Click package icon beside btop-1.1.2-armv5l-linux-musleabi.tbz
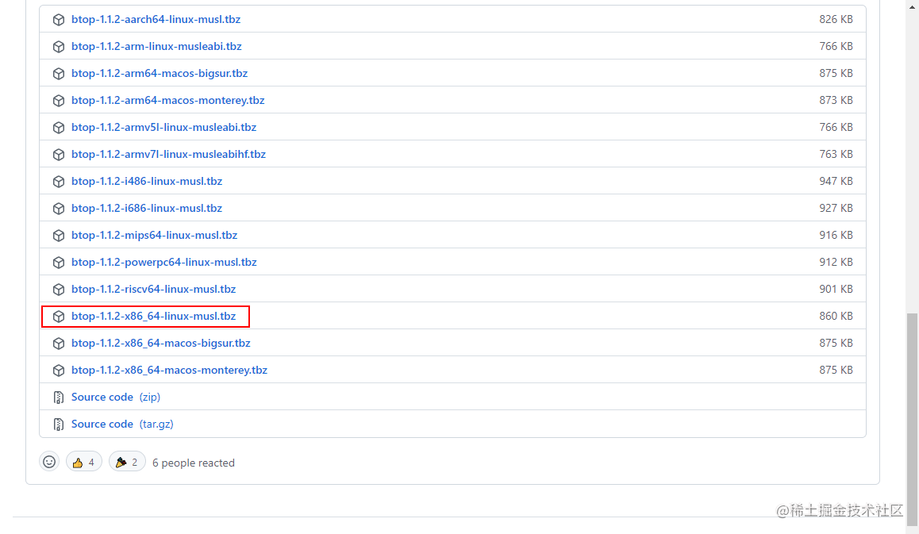The image size is (919, 534). point(59,127)
